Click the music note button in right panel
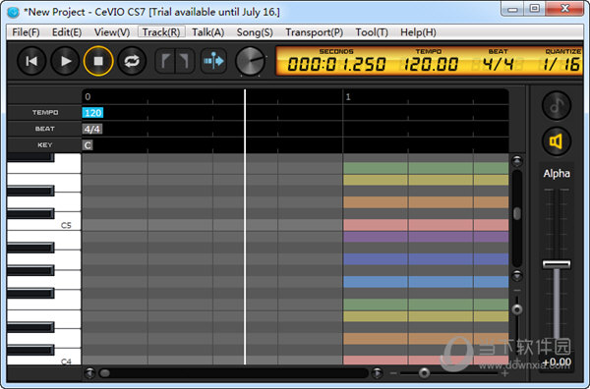This screenshot has width=590, height=389. pos(557,106)
